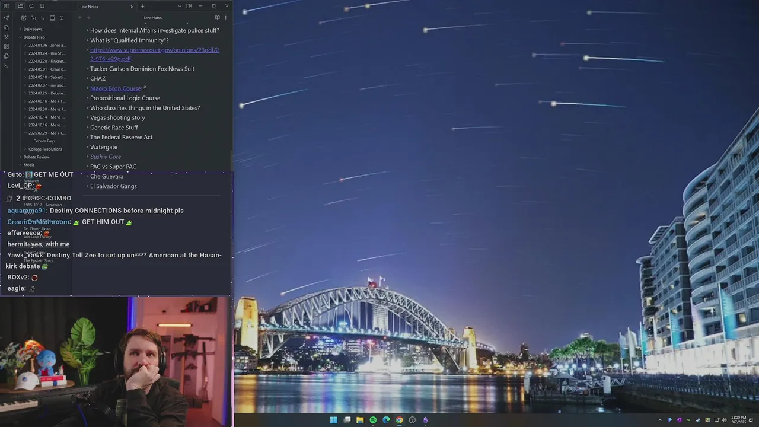Click the "Tucker Carlson Dominion Fox News Suit" line

pyautogui.click(x=142, y=69)
